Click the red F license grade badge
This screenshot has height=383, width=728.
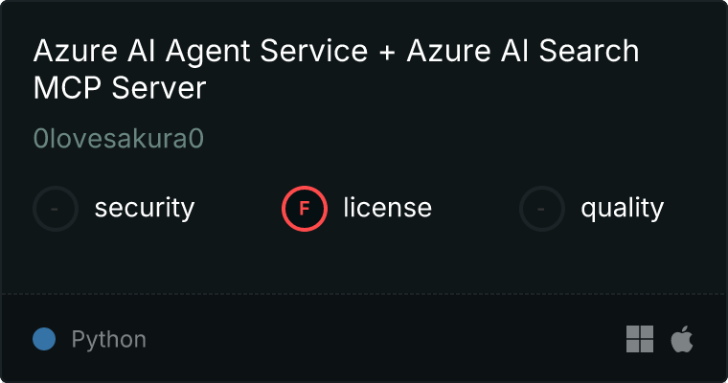point(304,208)
